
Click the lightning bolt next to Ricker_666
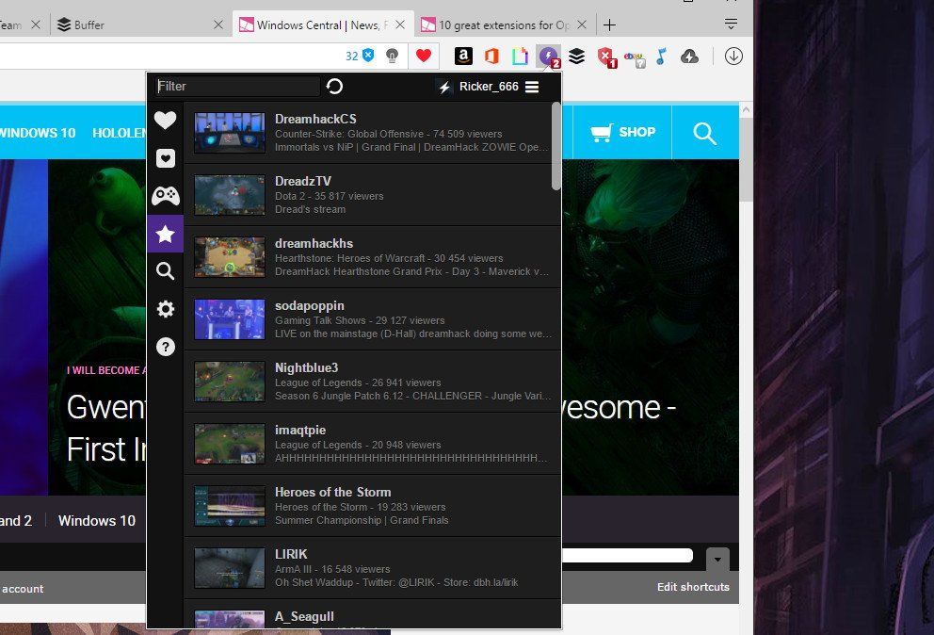(x=443, y=87)
